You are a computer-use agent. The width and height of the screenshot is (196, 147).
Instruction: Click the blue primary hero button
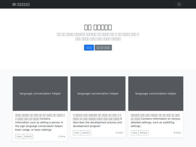click(x=89, y=48)
